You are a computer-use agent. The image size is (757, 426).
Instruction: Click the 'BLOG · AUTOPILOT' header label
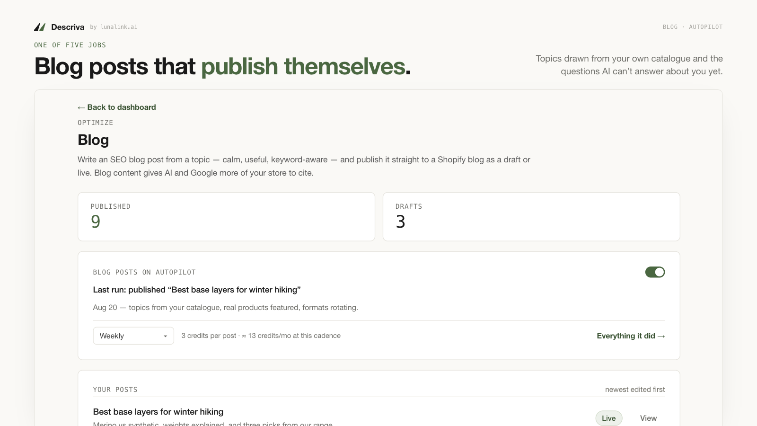pos(693,27)
